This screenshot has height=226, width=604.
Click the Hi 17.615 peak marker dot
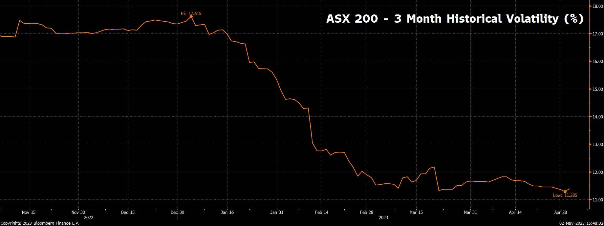[191, 17]
